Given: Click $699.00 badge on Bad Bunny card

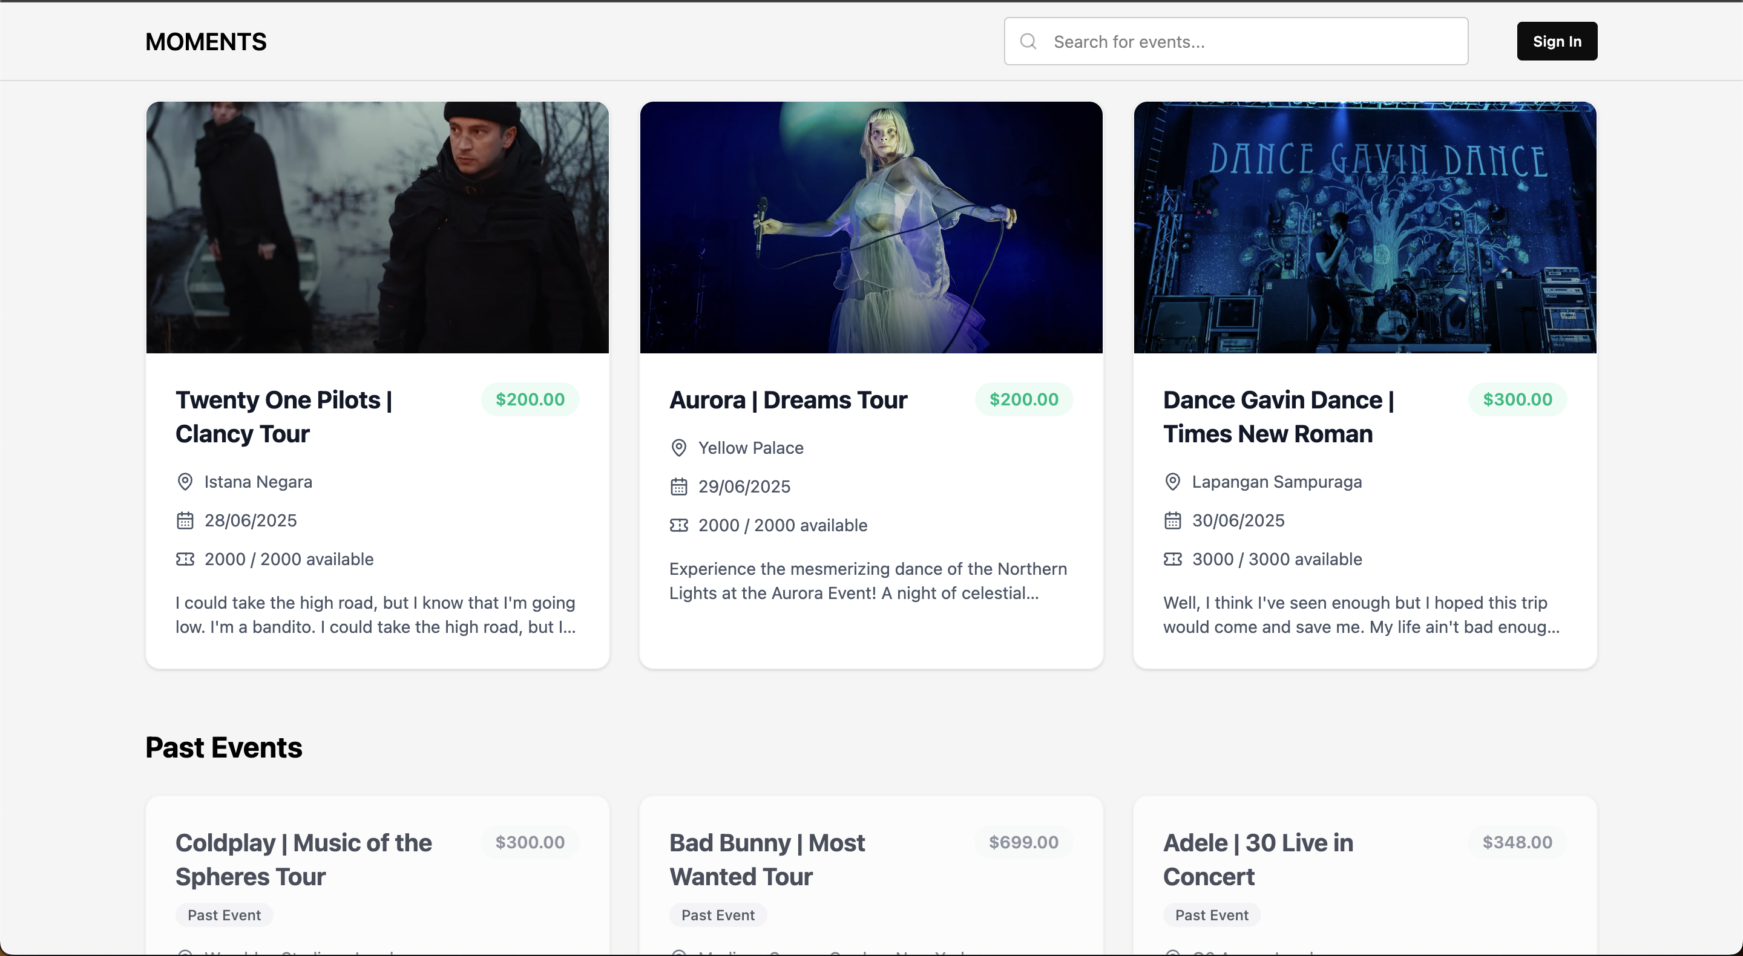Looking at the screenshot, I should coord(1024,842).
